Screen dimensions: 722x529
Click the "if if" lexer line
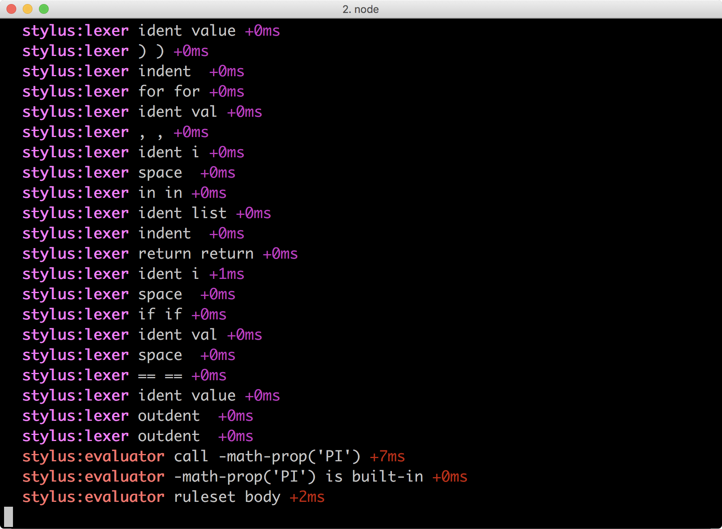pos(125,315)
